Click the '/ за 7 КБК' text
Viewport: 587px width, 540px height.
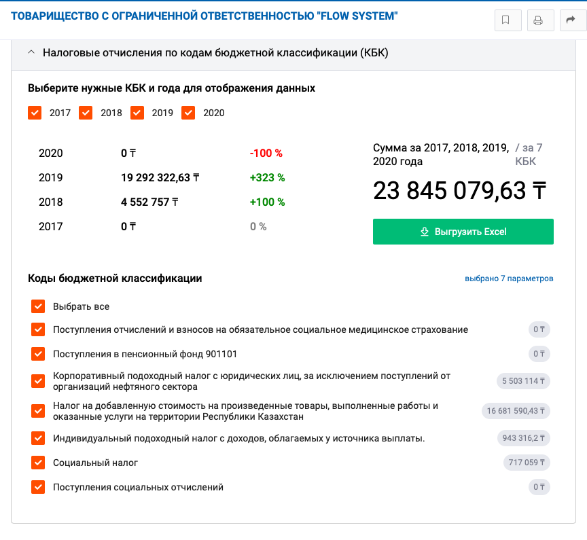529,155
